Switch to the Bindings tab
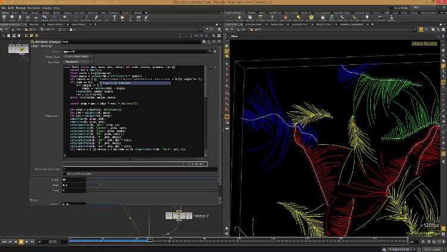447x252 pixels. pyautogui.click(x=46, y=46)
